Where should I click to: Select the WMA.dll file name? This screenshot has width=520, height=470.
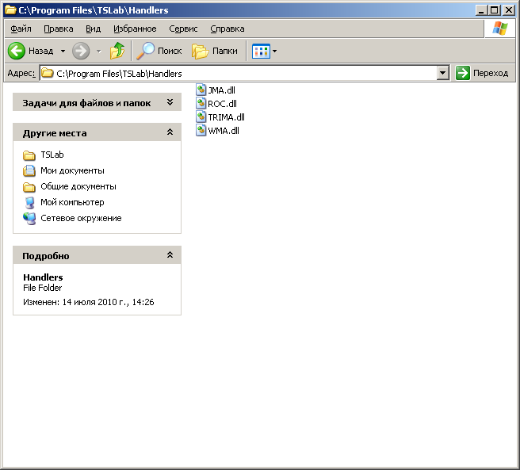[x=224, y=131]
